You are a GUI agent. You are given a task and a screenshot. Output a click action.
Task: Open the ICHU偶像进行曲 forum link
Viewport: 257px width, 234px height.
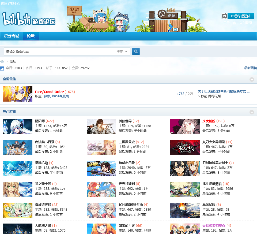(x=131, y=205)
